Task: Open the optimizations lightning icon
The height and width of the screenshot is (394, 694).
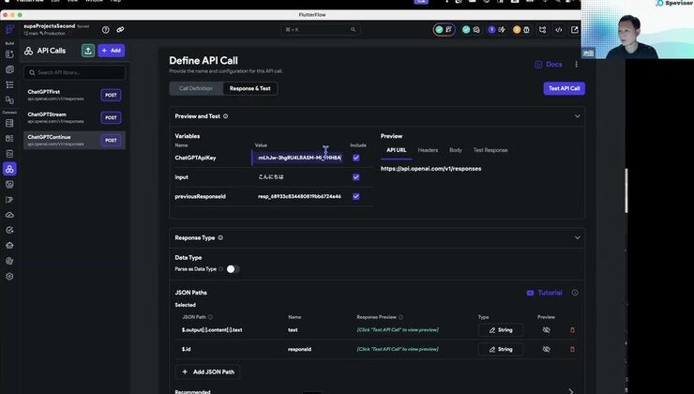Action: (497, 30)
